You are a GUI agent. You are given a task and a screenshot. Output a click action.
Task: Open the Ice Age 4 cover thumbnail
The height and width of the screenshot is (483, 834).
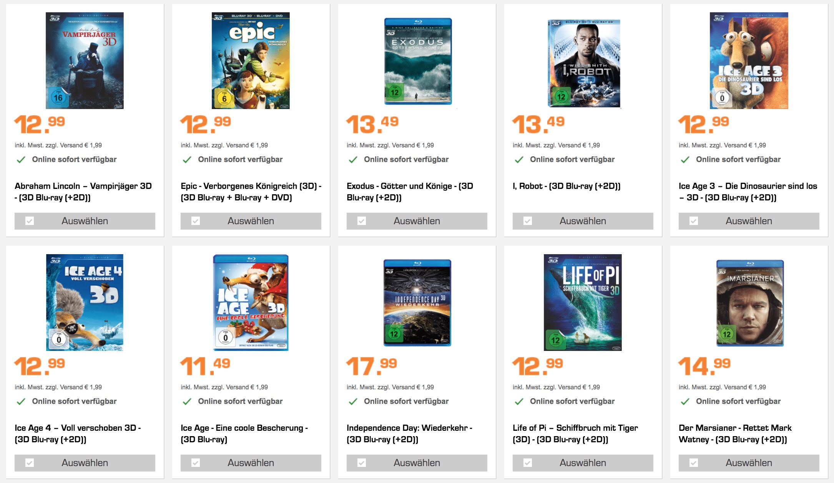(85, 303)
